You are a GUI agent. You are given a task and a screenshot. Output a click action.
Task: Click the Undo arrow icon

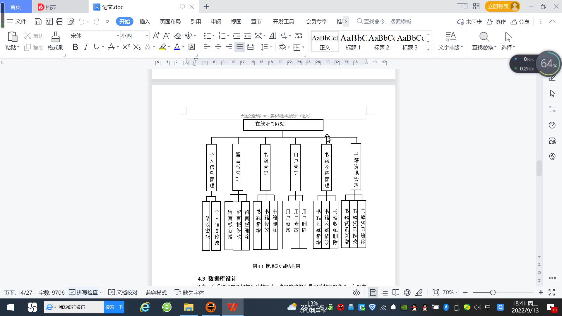click(82, 21)
